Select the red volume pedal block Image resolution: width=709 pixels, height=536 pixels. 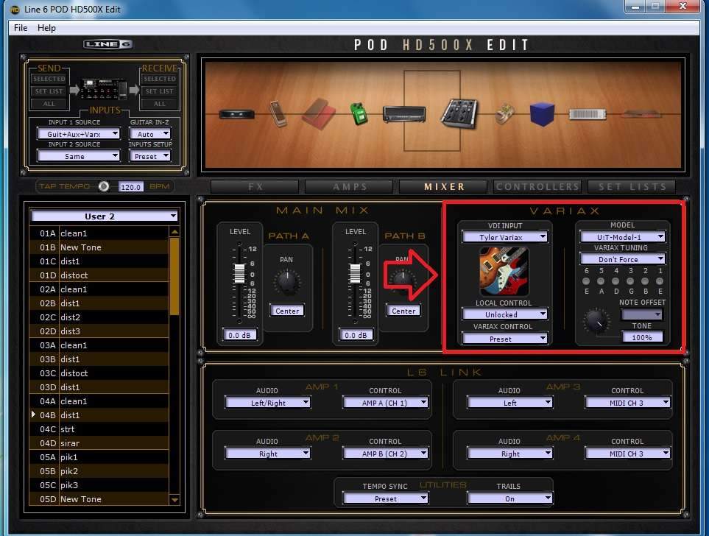point(319,113)
